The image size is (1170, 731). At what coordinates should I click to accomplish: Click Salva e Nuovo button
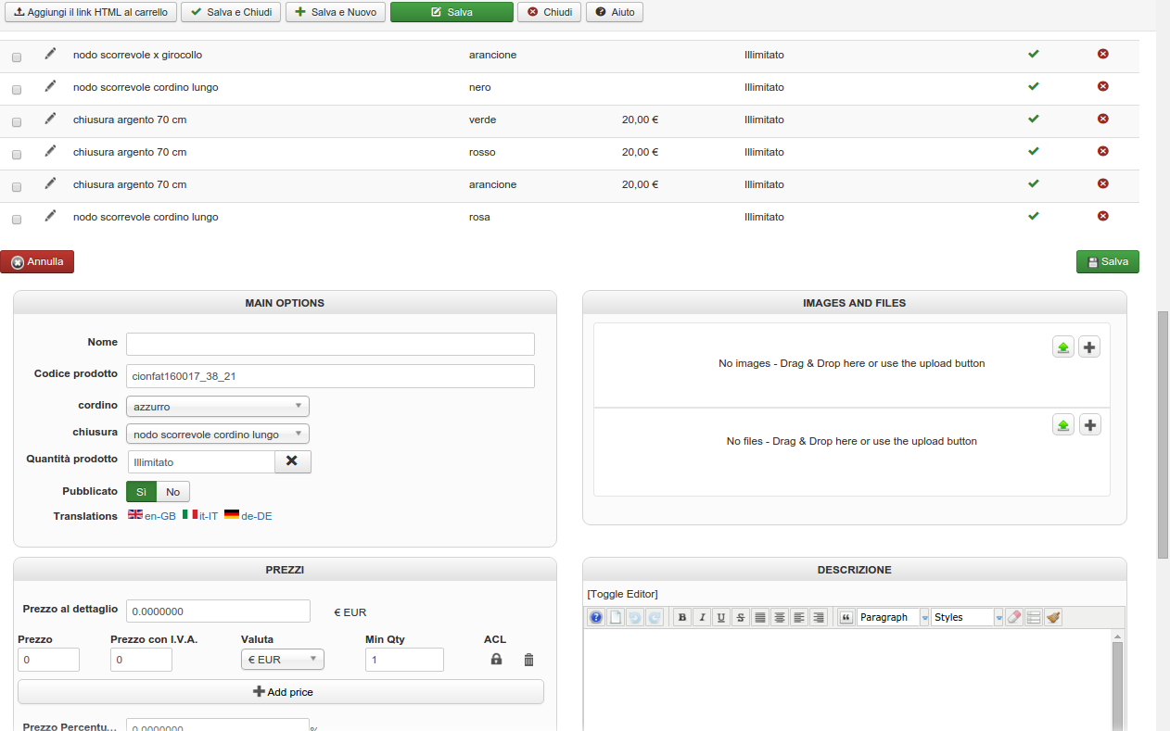(336, 12)
